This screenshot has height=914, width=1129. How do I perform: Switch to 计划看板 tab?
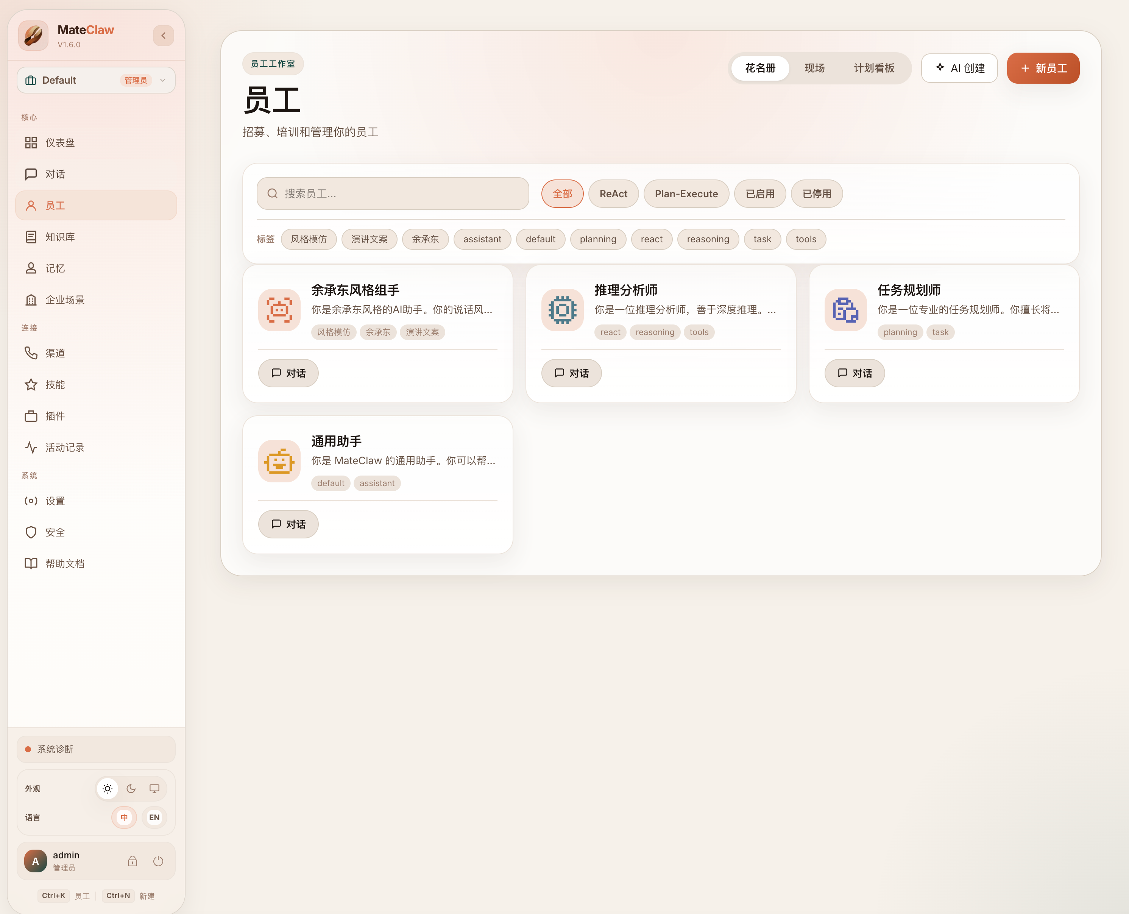coord(874,69)
